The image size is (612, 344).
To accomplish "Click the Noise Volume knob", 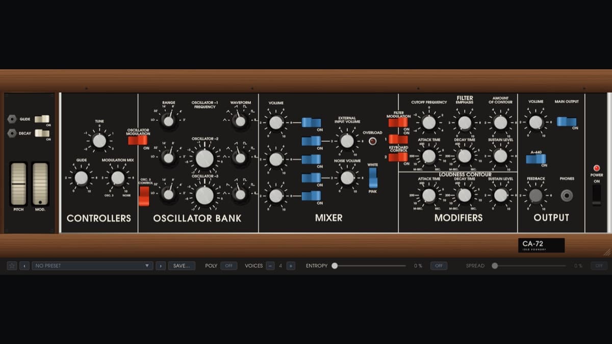I will coord(347,177).
